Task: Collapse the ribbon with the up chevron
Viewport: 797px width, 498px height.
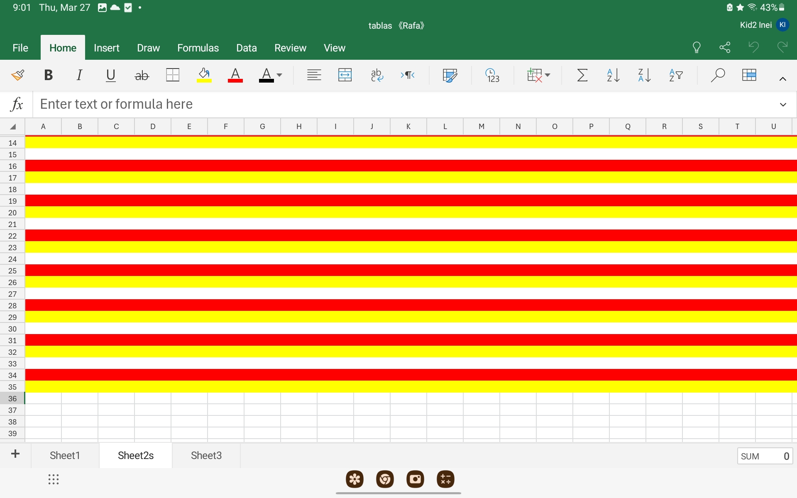Action: pos(782,79)
